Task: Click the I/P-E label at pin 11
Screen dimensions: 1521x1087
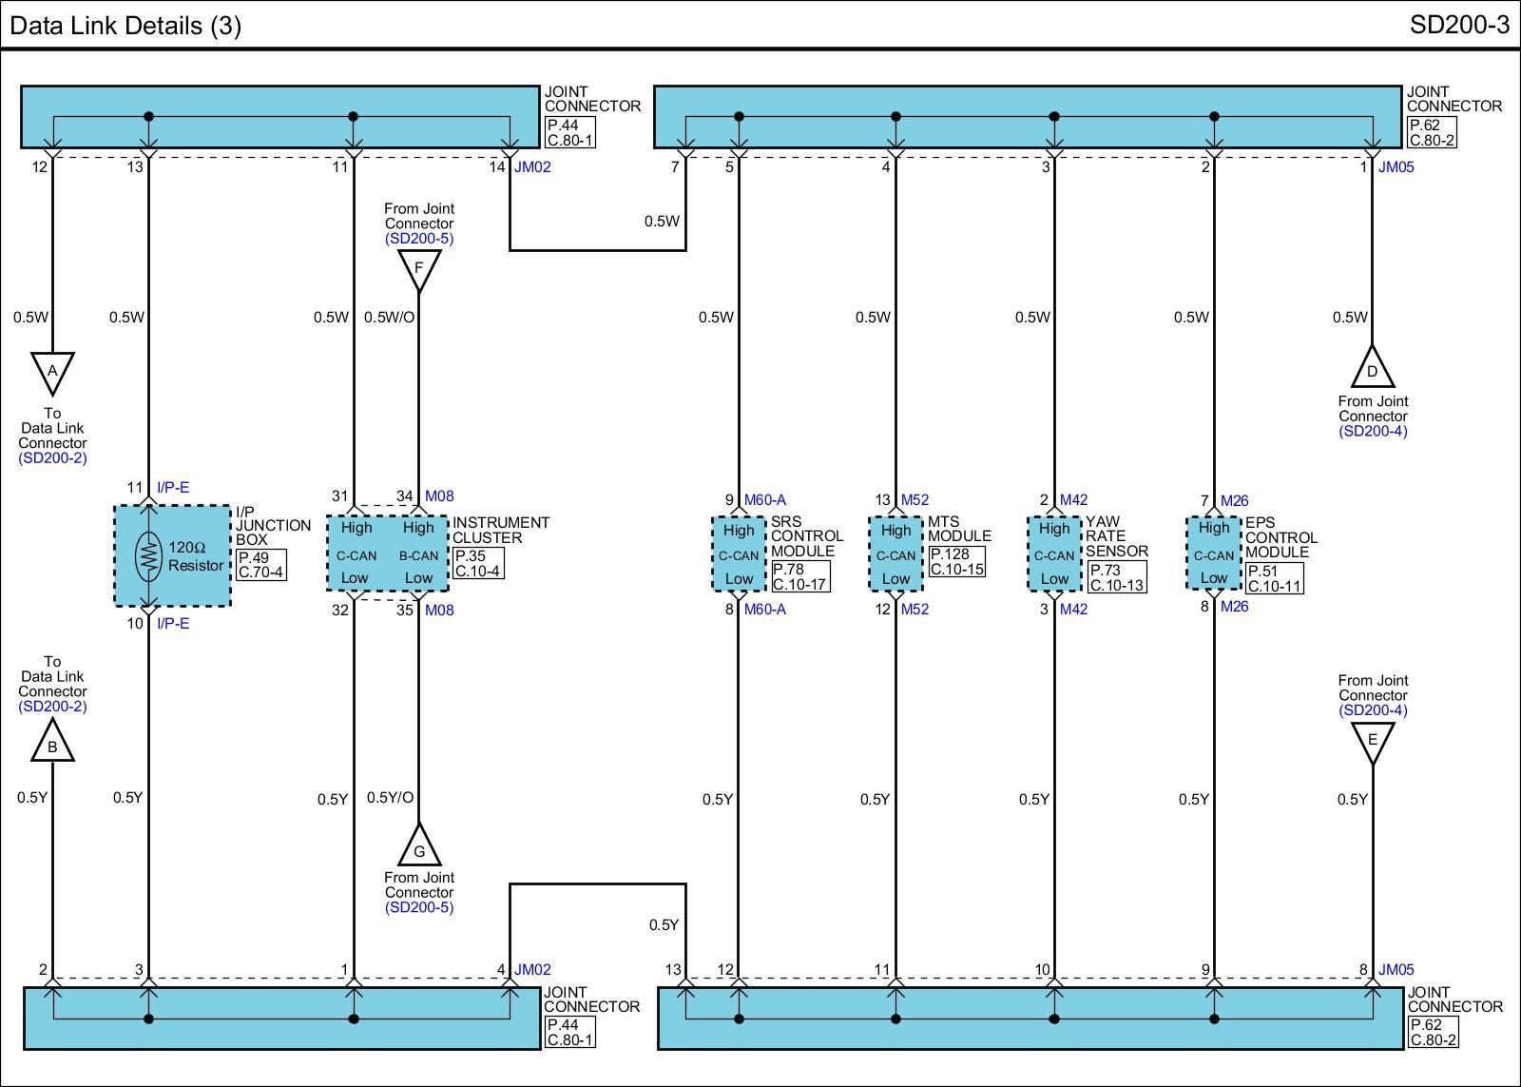Action: point(172,488)
